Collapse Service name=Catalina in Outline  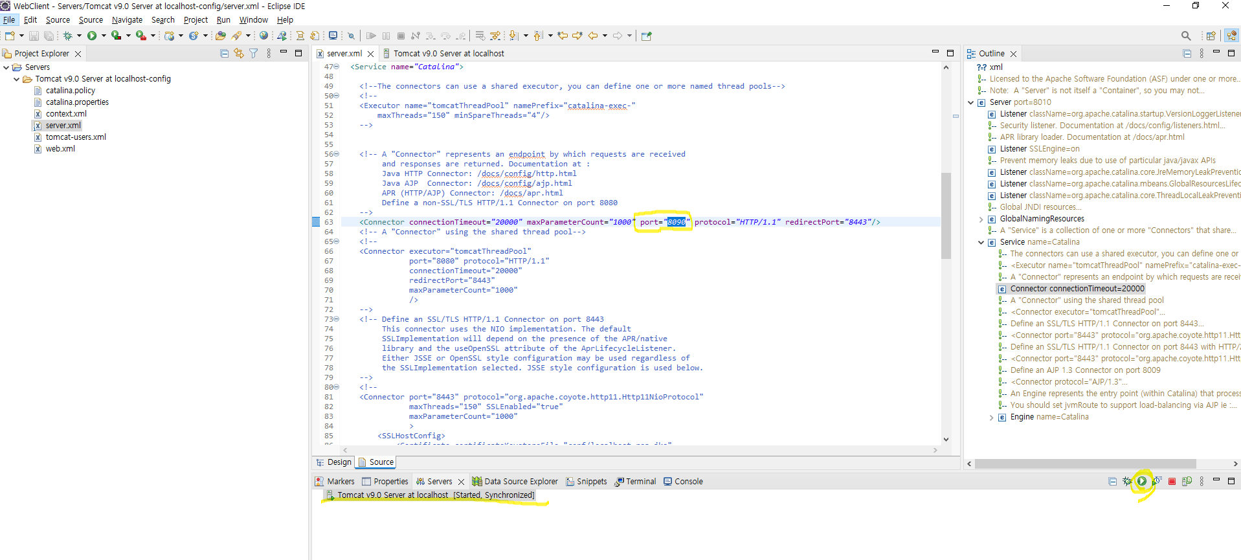point(981,242)
